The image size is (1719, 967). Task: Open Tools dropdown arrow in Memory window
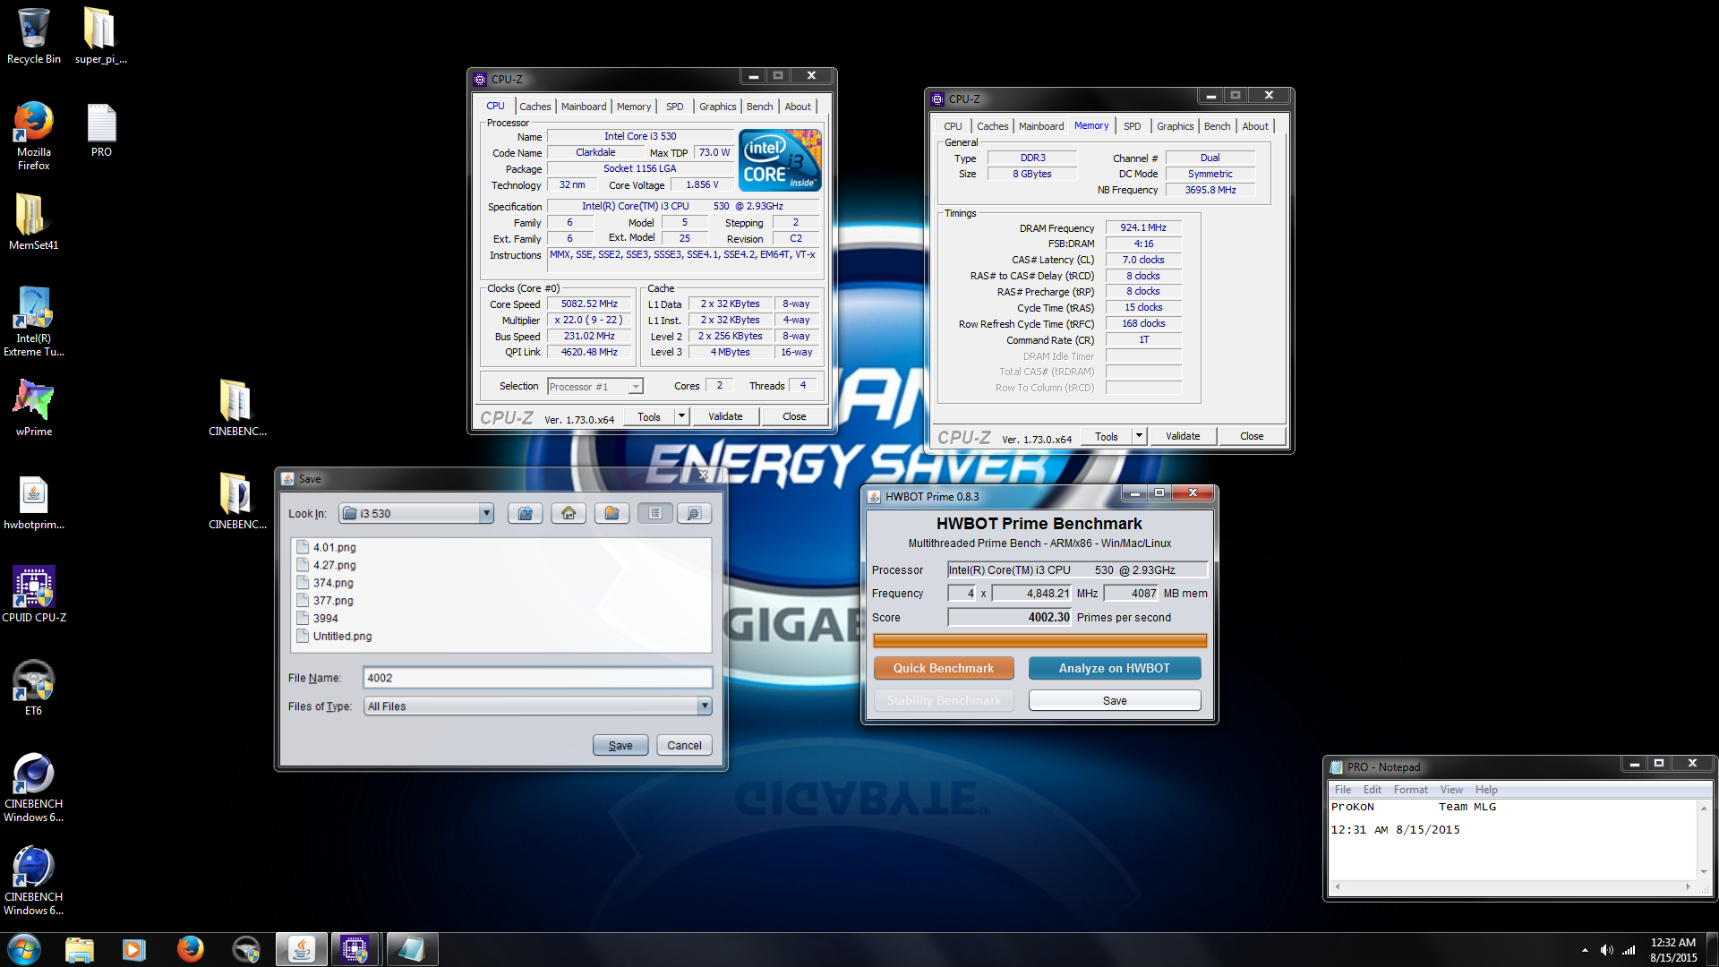(1139, 436)
